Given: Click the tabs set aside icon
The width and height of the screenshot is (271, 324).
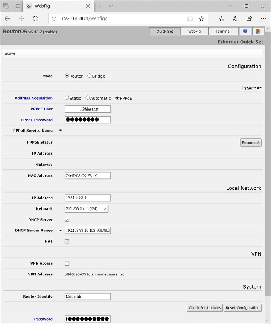Looking at the screenshot, I should click(x=6, y=6).
